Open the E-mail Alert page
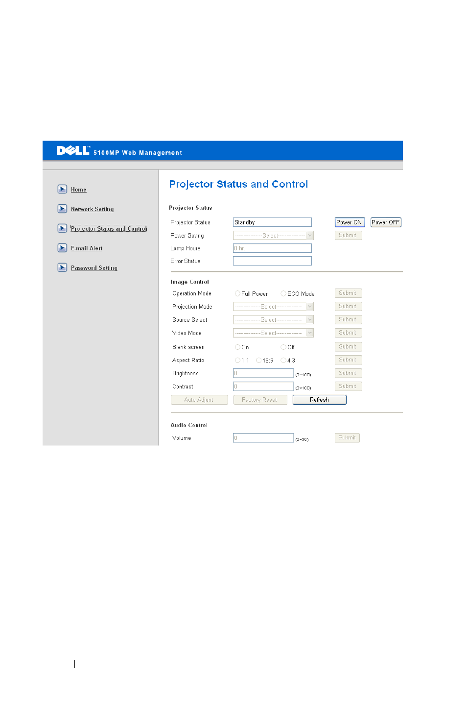 point(87,248)
